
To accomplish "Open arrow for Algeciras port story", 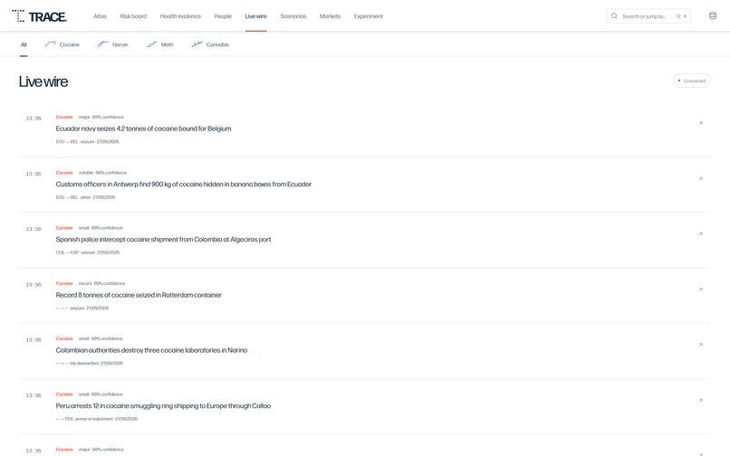I will click(x=700, y=234).
